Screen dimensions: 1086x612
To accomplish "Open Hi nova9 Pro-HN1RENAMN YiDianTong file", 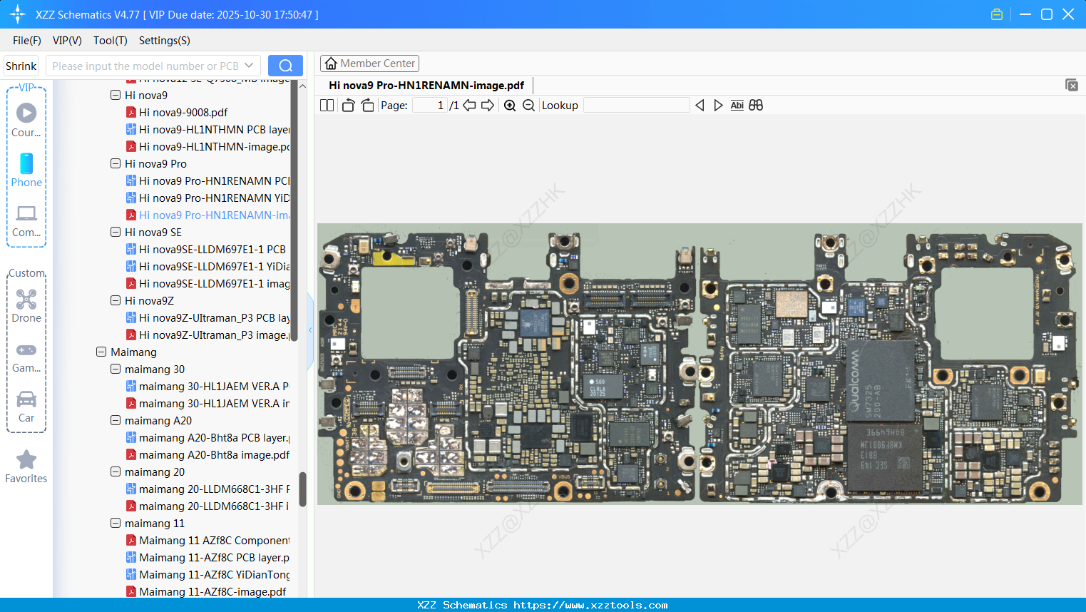I will pyautogui.click(x=208, y=198).
